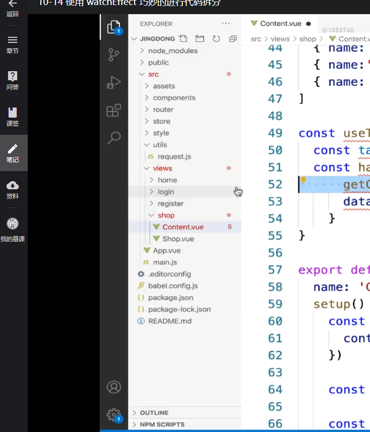This screenshot has height=432, width=370.
Task: Click views in the breadcrumb path
Action: coord(280,39)
